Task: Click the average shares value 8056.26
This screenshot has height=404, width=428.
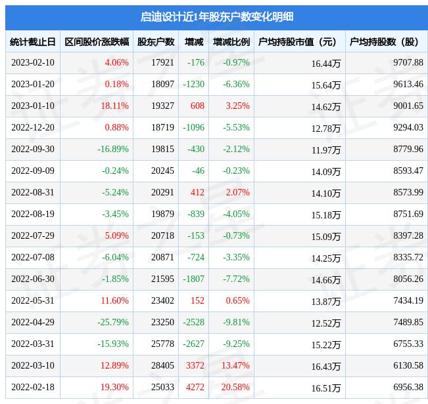Action: pos(408,279)
